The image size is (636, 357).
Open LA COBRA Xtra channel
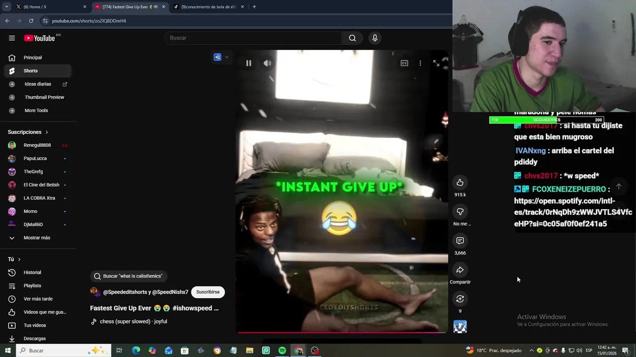[38, 198]
